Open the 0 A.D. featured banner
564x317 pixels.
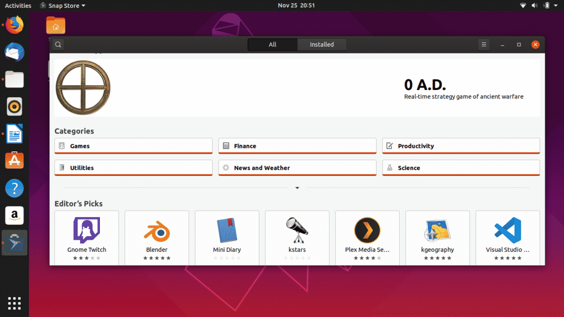(x=297, y=88)
